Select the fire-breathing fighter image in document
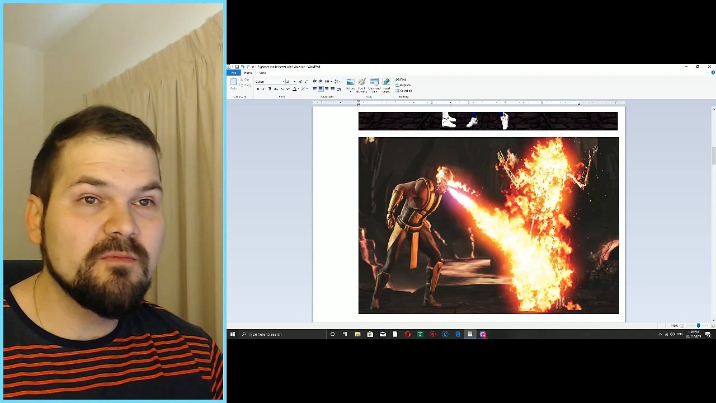This screenshot has width=716, height=403. point(488,226)
